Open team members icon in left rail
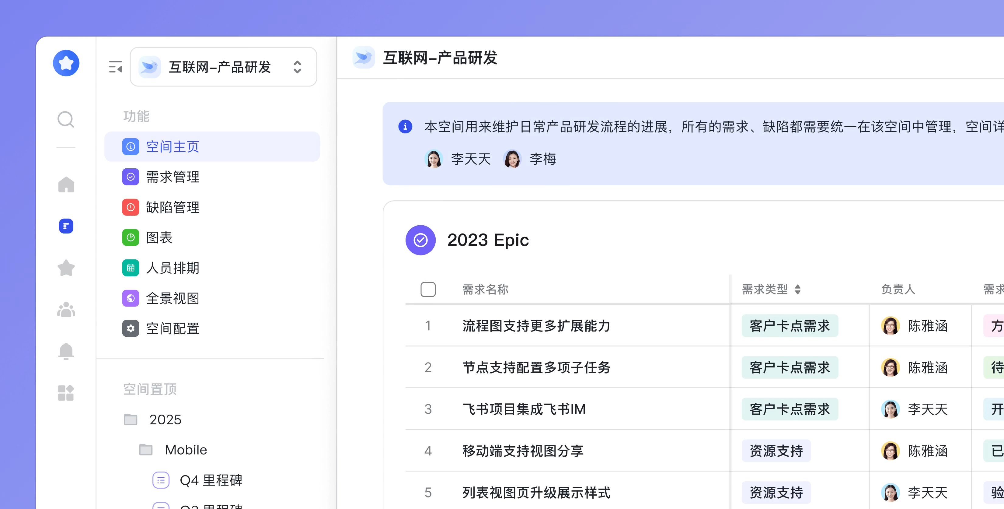The image size is (1004, 509). [x=66, y=310]
